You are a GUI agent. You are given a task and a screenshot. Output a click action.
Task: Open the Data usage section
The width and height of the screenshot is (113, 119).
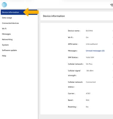[7, 18]
